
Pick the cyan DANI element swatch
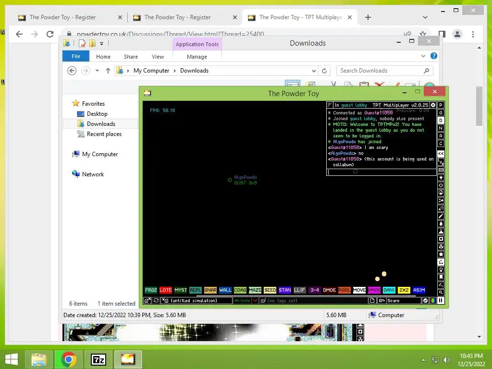coord(389,290)
